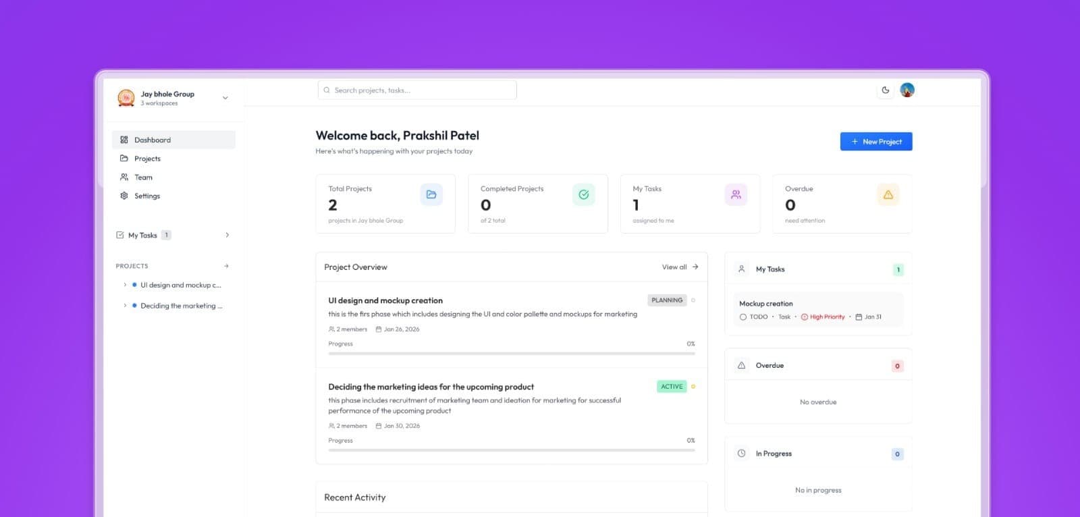Click the ACTIVE status badge

pyautogui.click(x=672, y=387)
